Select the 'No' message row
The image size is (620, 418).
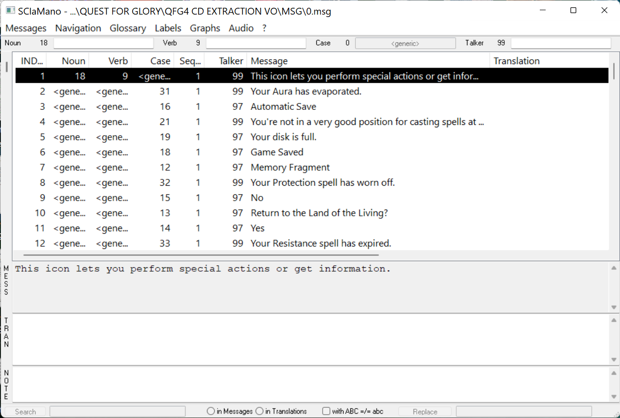click(312, 198)
